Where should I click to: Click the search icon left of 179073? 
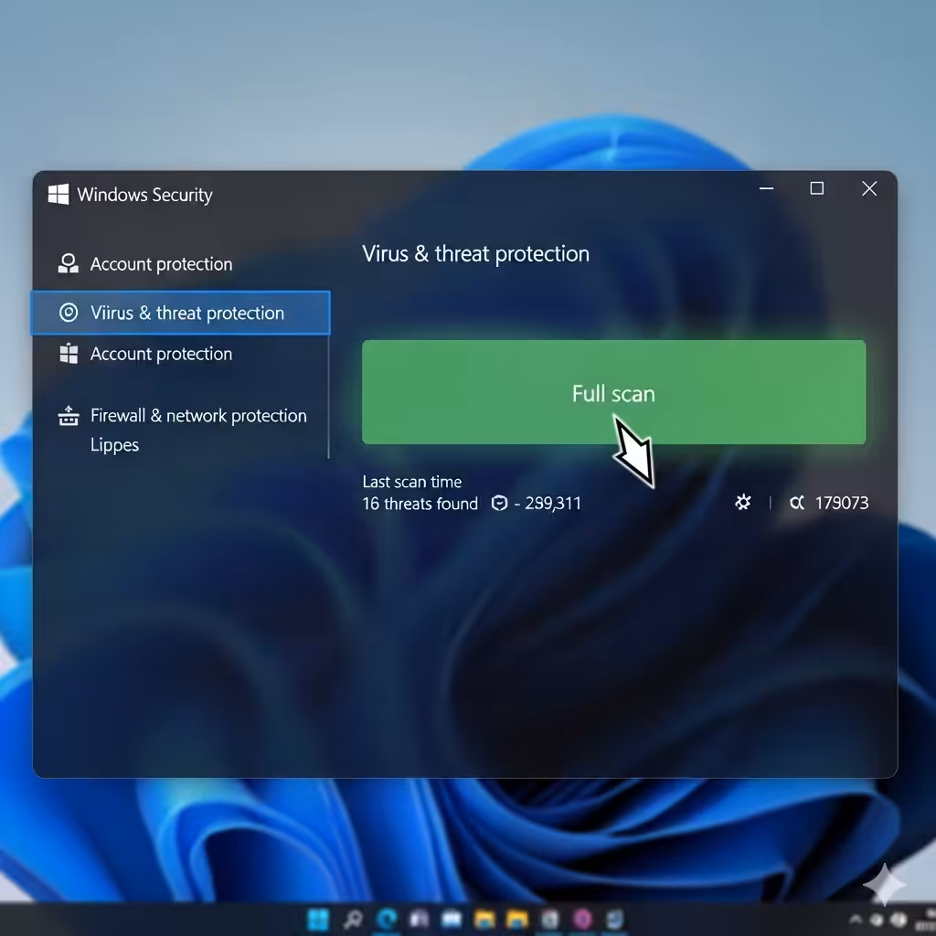(x=796, y=503)
